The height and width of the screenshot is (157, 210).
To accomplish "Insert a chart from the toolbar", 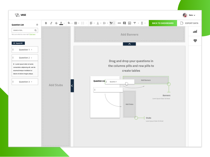I will coord(129,23).
